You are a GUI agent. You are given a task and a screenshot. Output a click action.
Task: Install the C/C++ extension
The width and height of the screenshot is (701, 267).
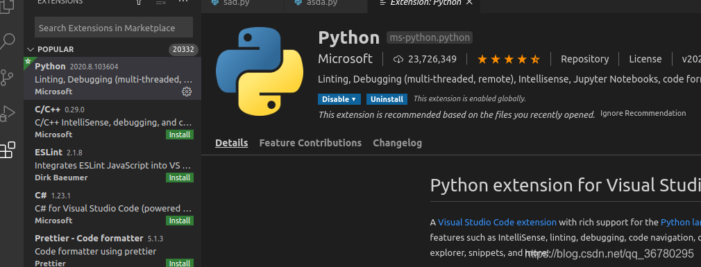(180, 135)
